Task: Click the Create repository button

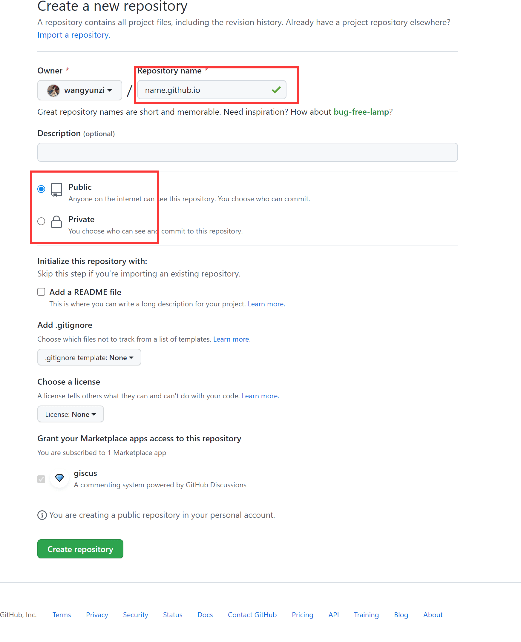Action: pyautogui.click(x=80, y=549)
